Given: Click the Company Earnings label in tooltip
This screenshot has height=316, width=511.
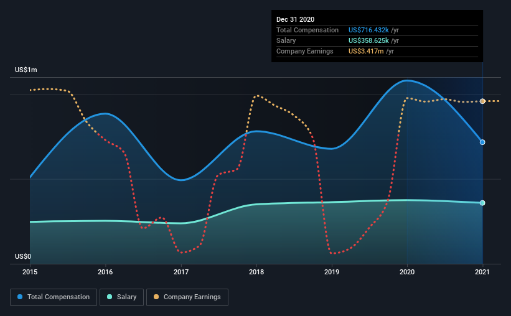Looking at the screenshot, I should click(305, 51).
